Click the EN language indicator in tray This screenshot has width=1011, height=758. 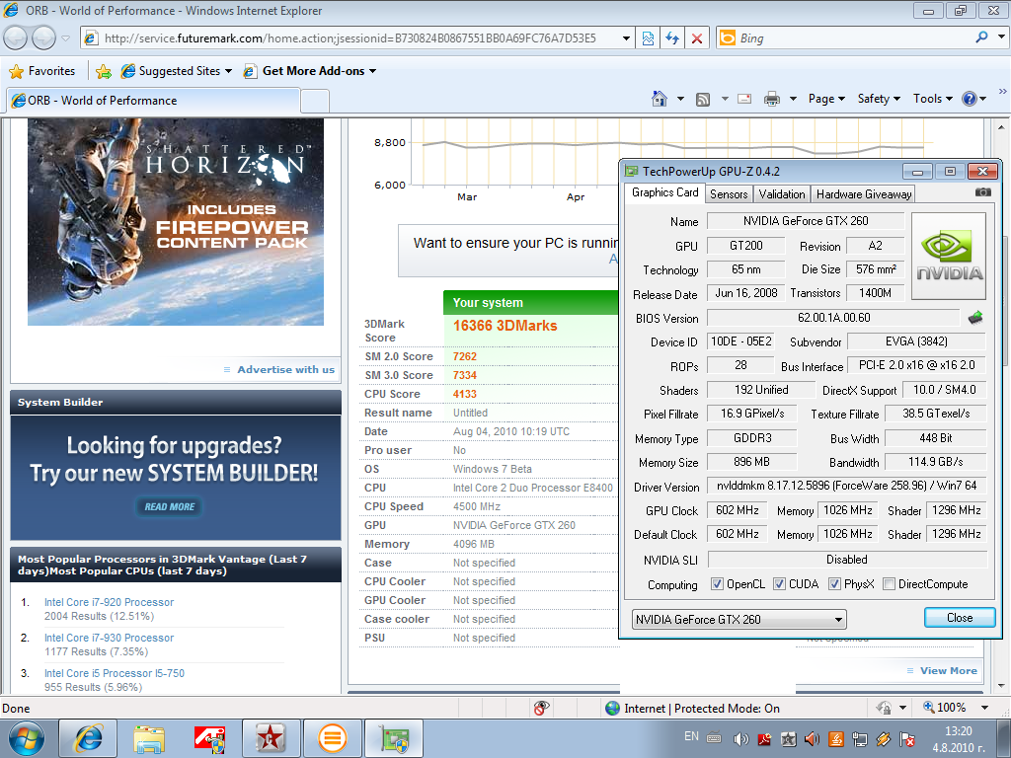691,736
